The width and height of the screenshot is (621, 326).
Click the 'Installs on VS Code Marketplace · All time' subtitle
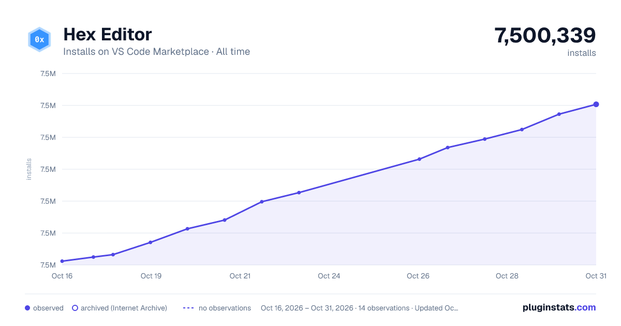(156, 52)
